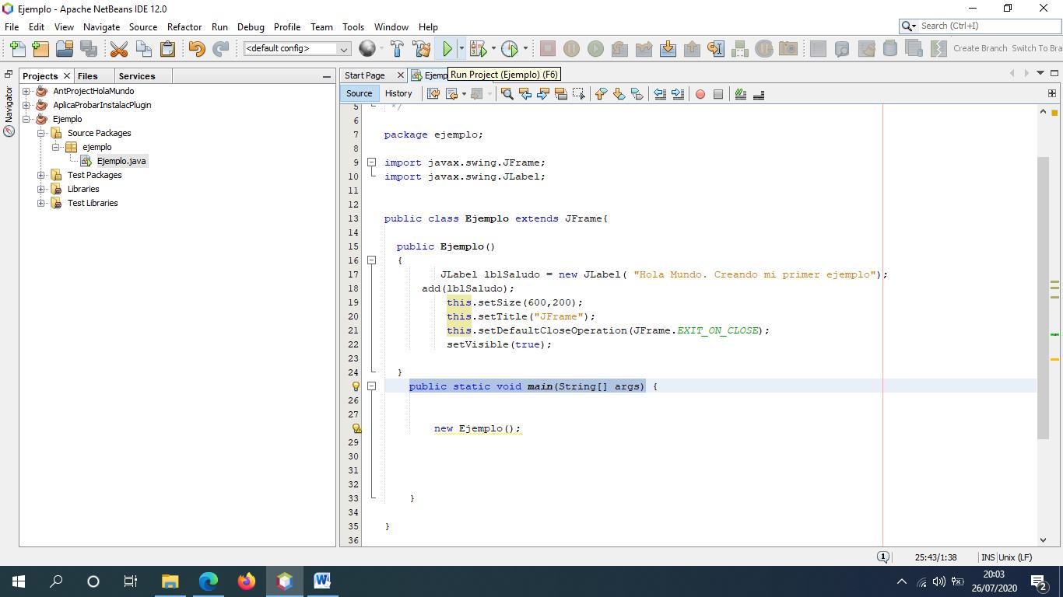Select the Services tab button
This screenshot has width=1063, height=597.
[x=137, y=75]
